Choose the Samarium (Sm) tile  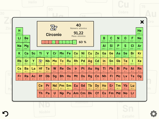[x=69, y=86]
